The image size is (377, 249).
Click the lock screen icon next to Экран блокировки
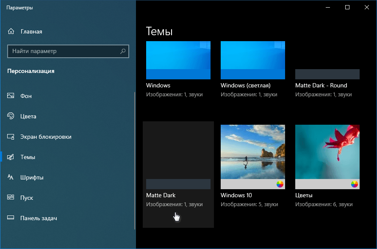(11, 137)
